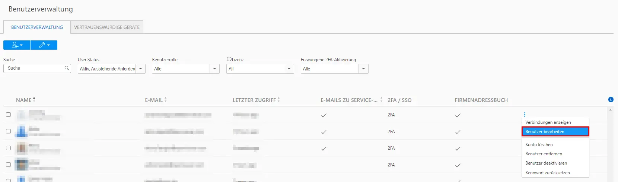This screenshot has width=618, height=182.
Task: Tick the first user row checkbox
Action: point(8,115)
